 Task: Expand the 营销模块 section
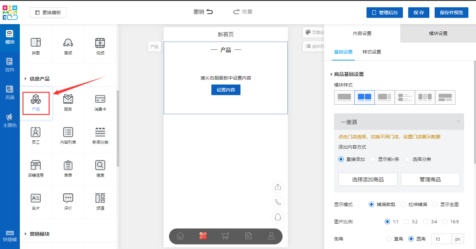(26, 234)
